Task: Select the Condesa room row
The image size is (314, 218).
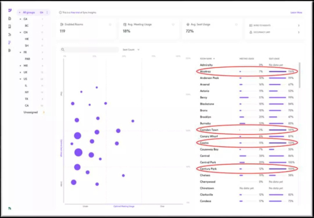Action: click(x=247, y=201)
